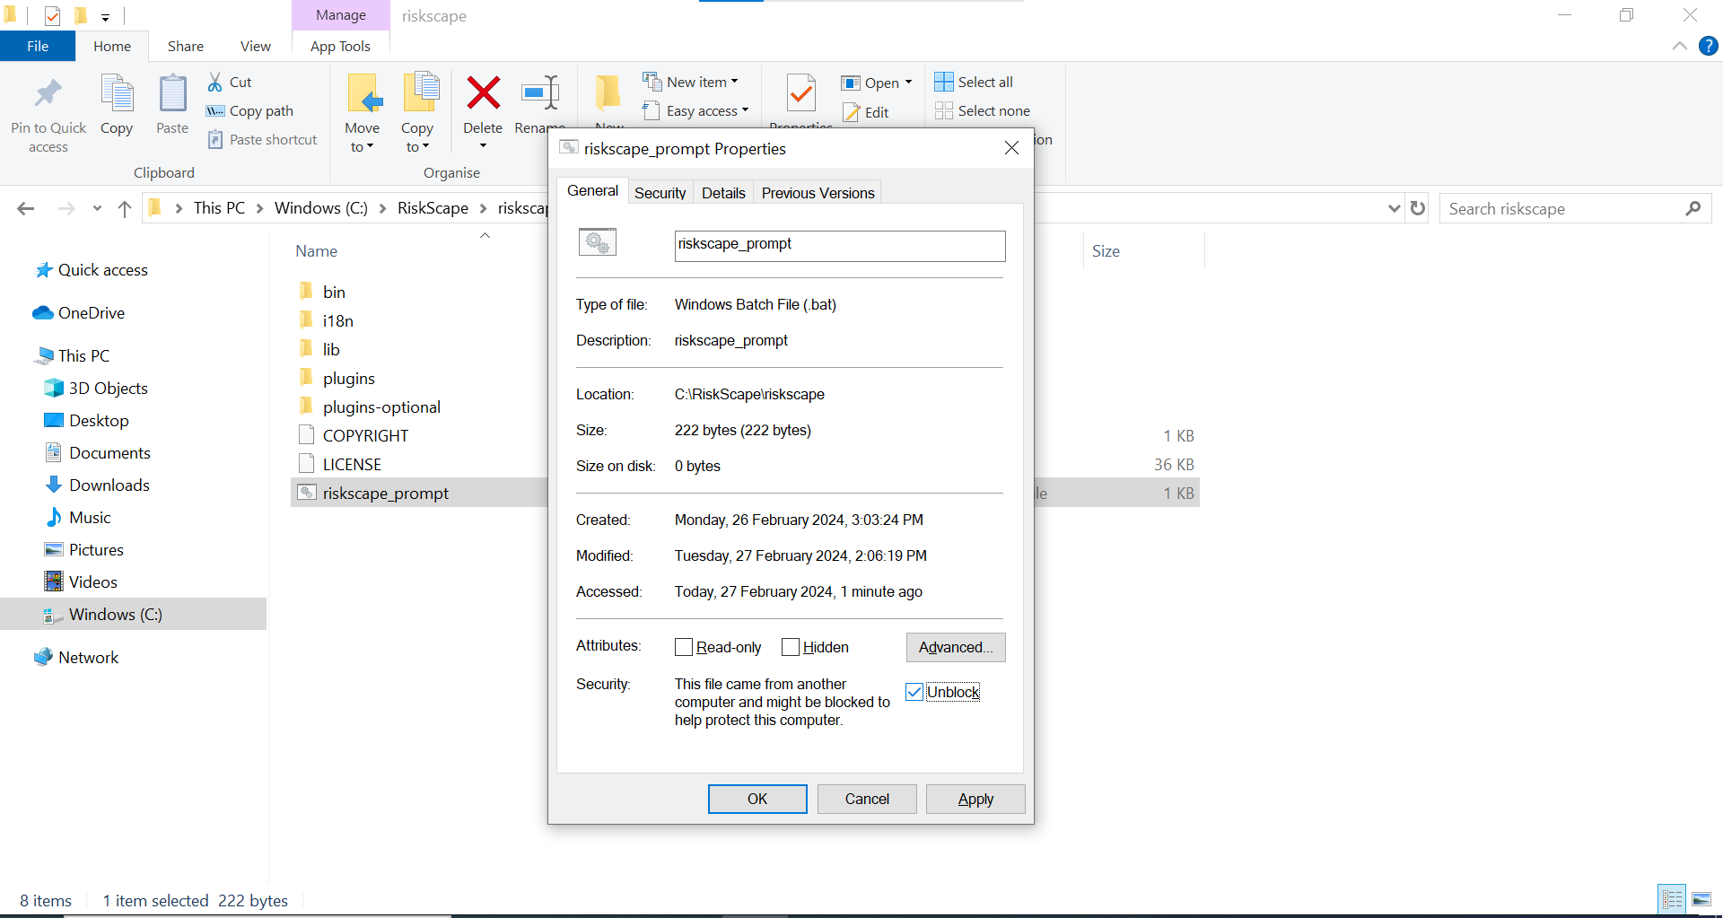Image resolution: width=1723 pixels, height=918 pixels.
Task: Open the File menu
Action: pos(38,46)
